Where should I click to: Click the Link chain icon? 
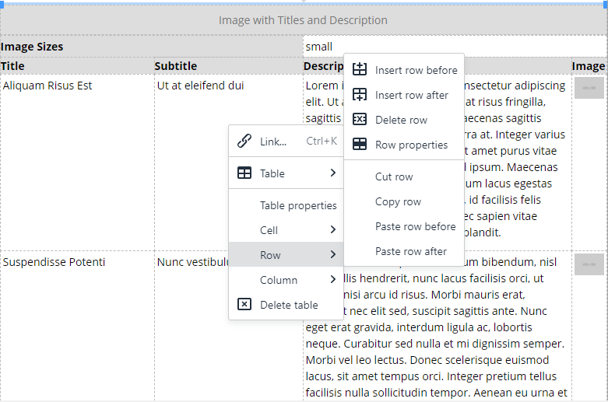tap(244, 141)
